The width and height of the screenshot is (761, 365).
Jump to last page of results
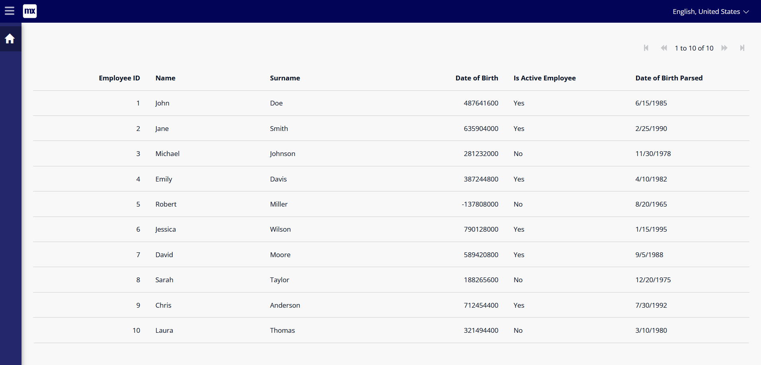click(742, 48)
